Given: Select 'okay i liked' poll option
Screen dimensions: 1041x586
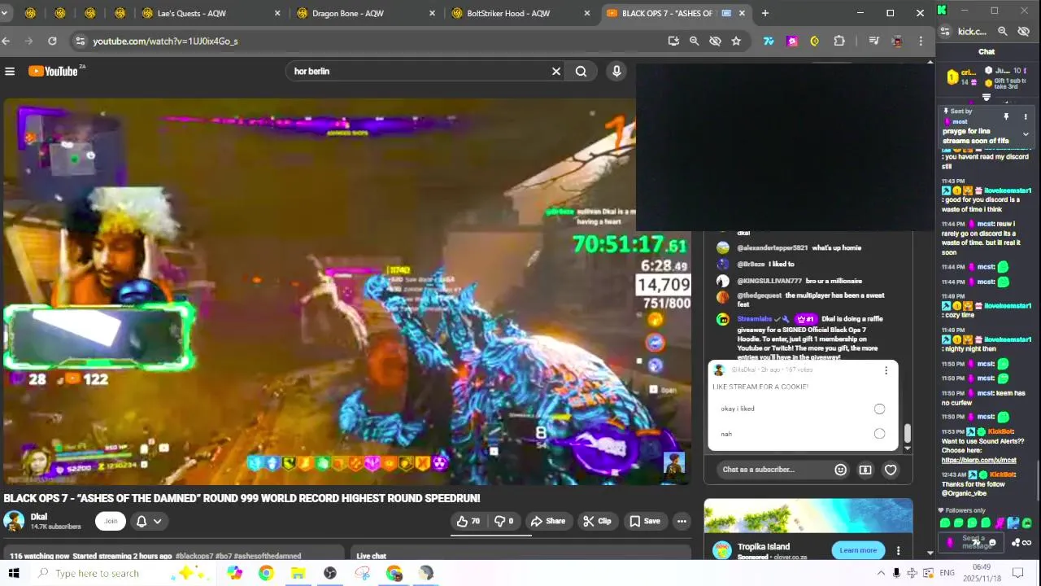Looking at the screenshot, I should pyautogui.click(x=879, y=409).
